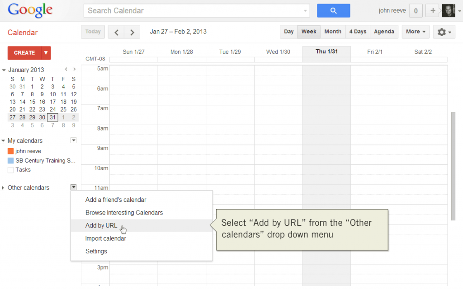463x289 pixels.
Task: Collapse the January 2013 mini calendar
Action: click(x=4, y=70)
